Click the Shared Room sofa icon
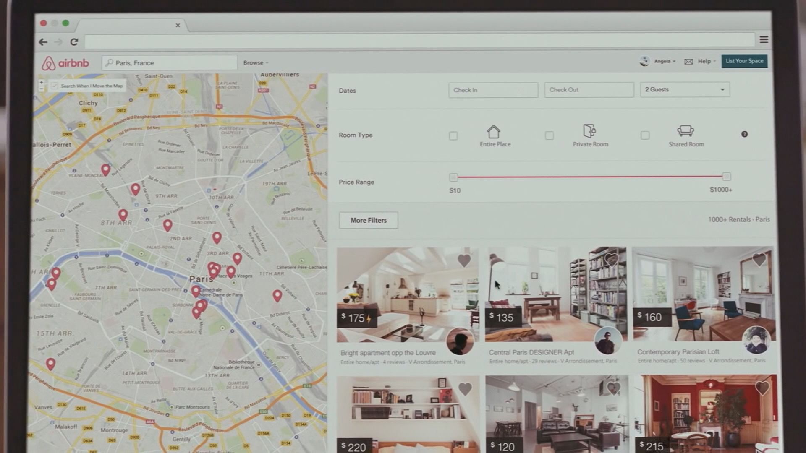806x453 pixels. tap(685, 131)
